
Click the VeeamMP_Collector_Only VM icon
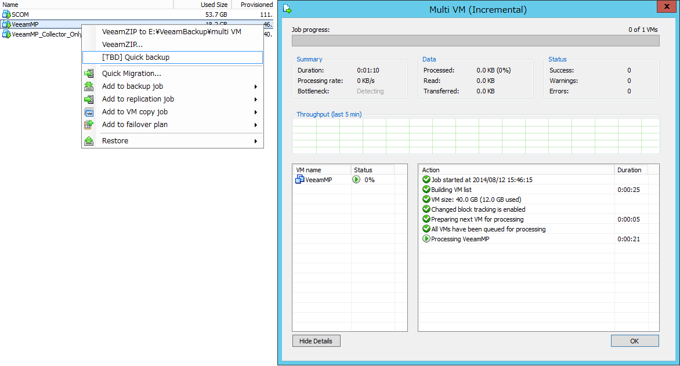coord(6,34)
